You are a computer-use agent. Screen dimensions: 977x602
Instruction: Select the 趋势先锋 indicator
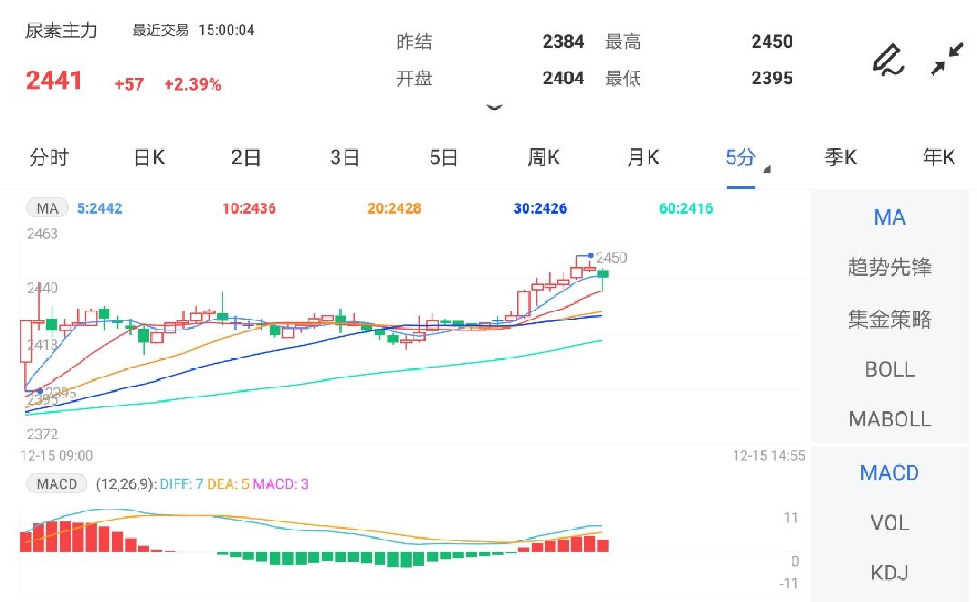point(889,267)
